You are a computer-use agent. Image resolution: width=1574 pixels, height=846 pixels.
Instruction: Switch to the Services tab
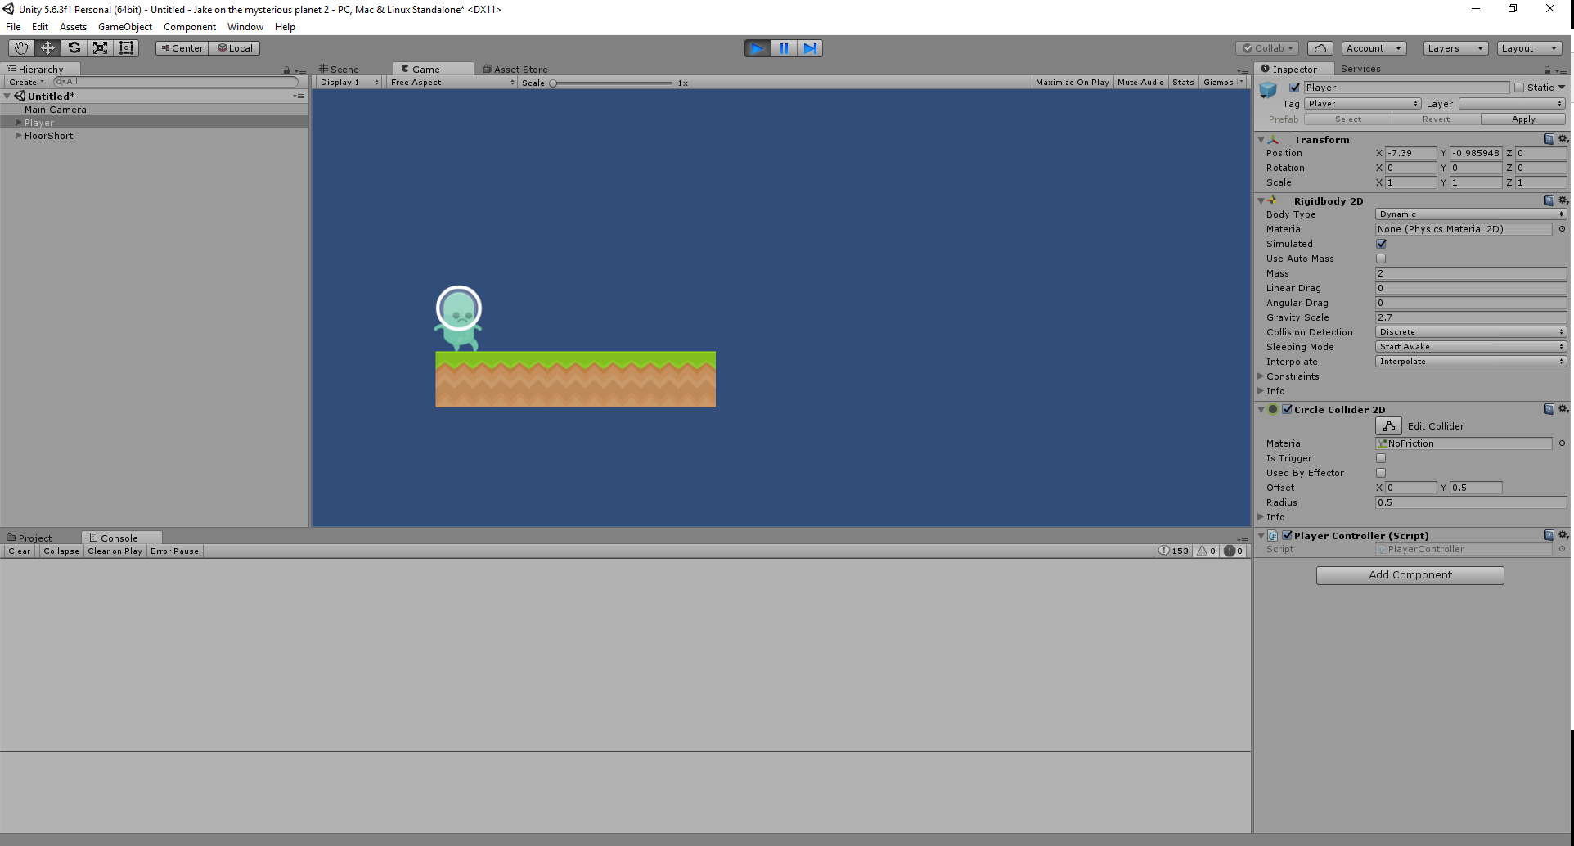(1360, 69)
